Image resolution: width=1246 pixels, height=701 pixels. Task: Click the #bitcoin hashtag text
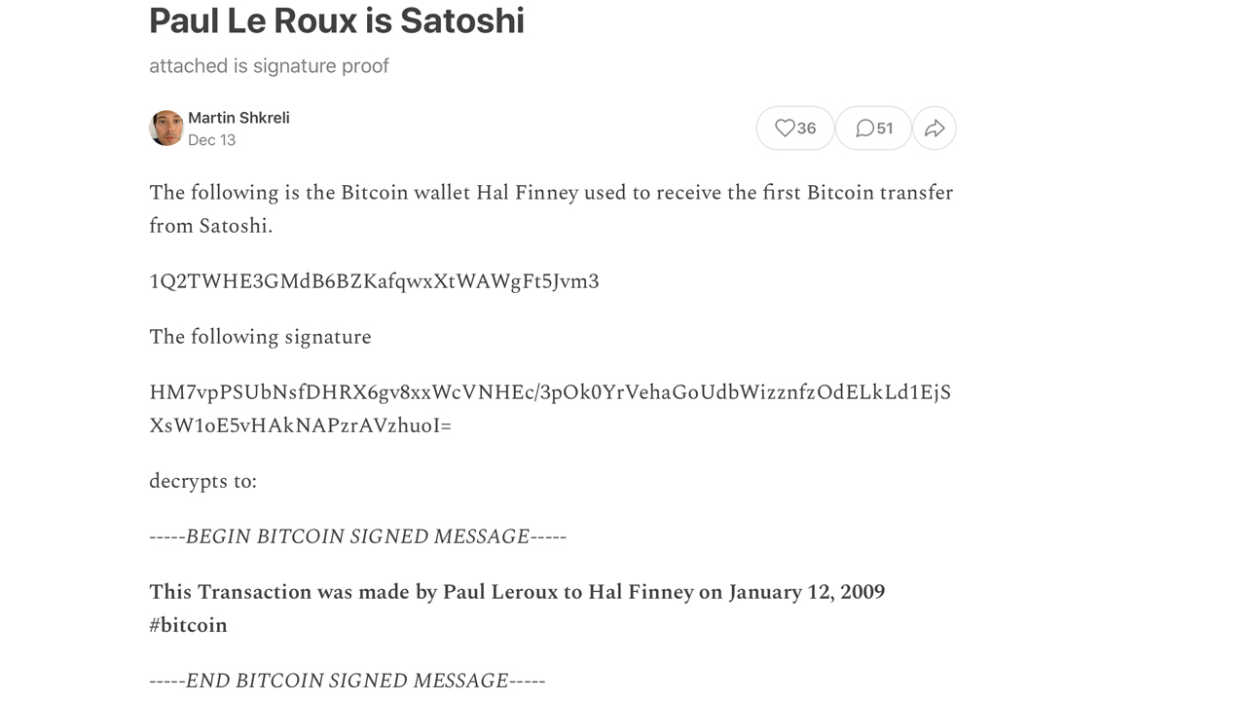point(187,624)
